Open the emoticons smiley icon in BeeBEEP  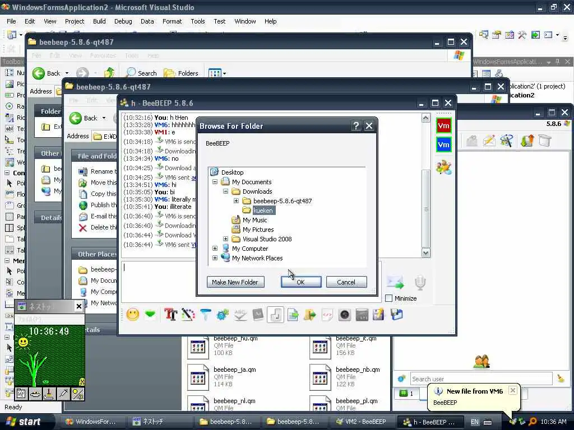coord(133,315)
